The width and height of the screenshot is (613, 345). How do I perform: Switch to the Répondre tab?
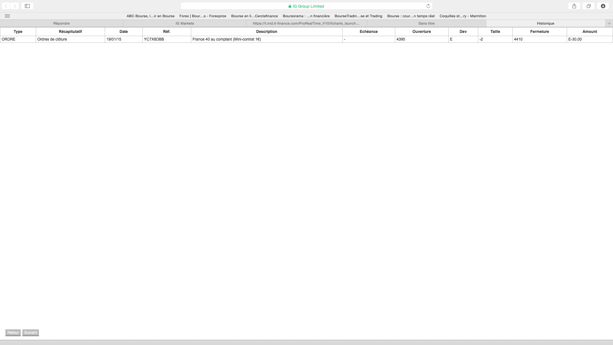[x=61, y=23]
